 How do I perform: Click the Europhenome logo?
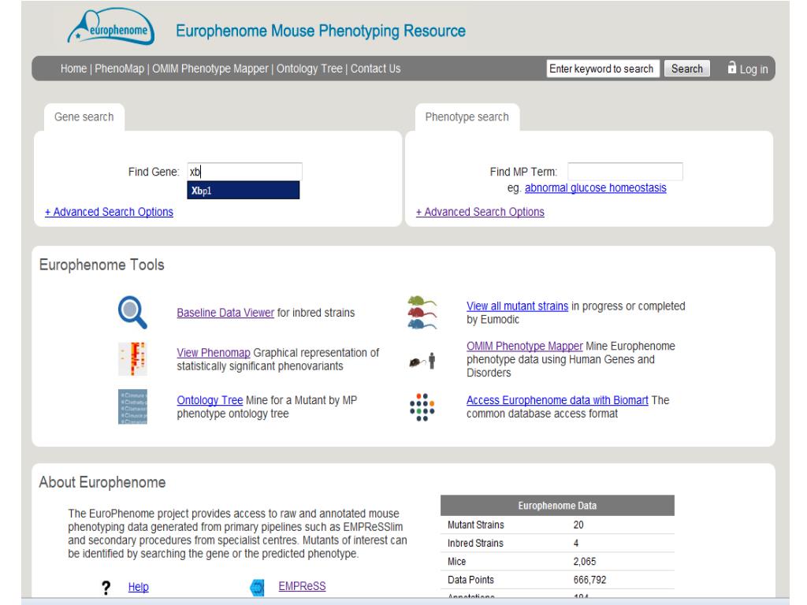110,27
